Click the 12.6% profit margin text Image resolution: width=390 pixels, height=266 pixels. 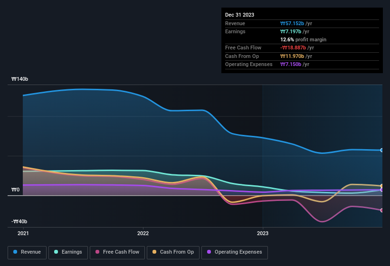[x=303, y=39]
